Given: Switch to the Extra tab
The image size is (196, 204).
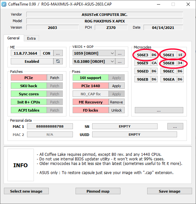Looking at the screenshot, I should 31,38.
